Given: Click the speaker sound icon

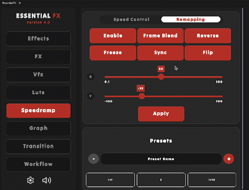Looking at the screenshot, I should 47,180.
